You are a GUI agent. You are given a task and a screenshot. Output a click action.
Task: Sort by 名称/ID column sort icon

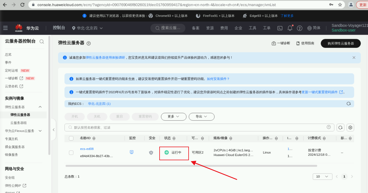(94, 138)
